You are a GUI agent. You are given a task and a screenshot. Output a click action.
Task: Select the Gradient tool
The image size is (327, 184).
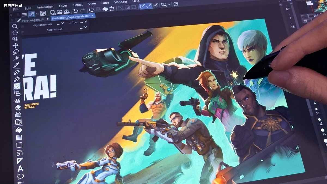(19, 137)
